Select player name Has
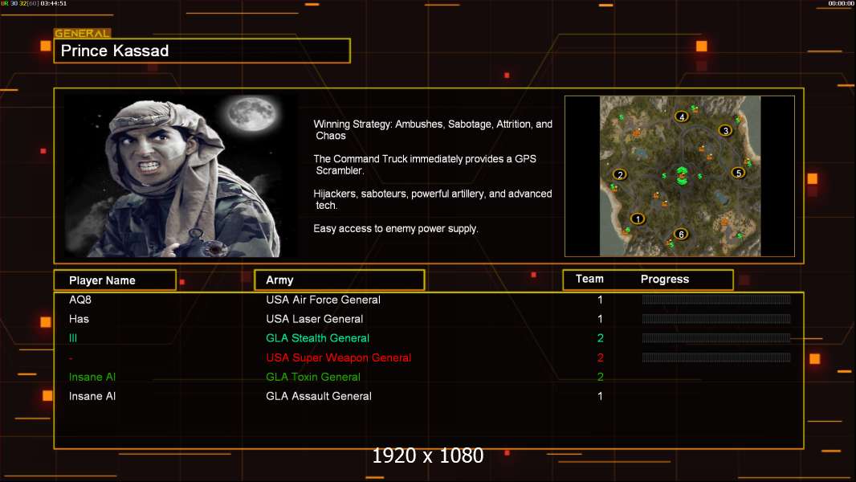This screenshot has height=482, width=856. pos(79,319)
